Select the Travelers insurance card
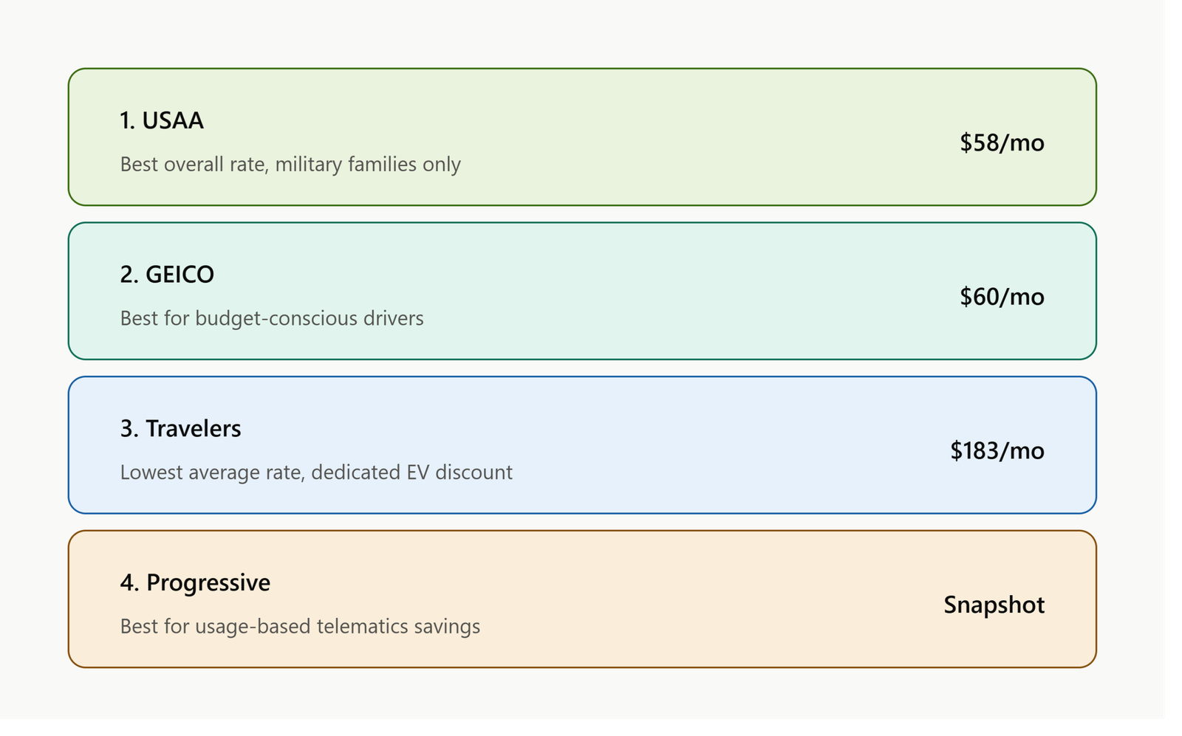The image size is (1182, 736). pyautogui.click(x=582, y=445)
